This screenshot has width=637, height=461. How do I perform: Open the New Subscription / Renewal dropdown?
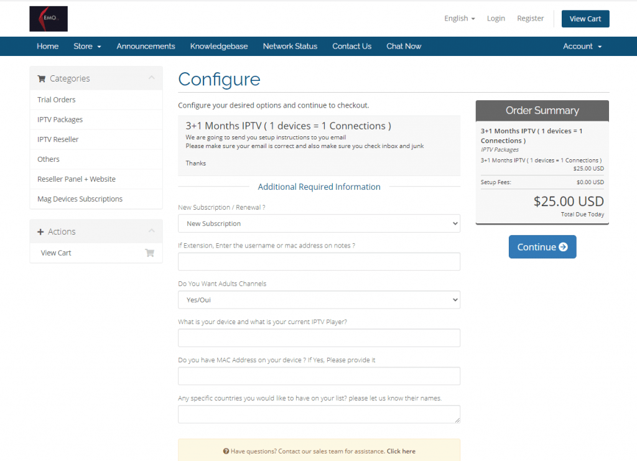tap(319, 223)
